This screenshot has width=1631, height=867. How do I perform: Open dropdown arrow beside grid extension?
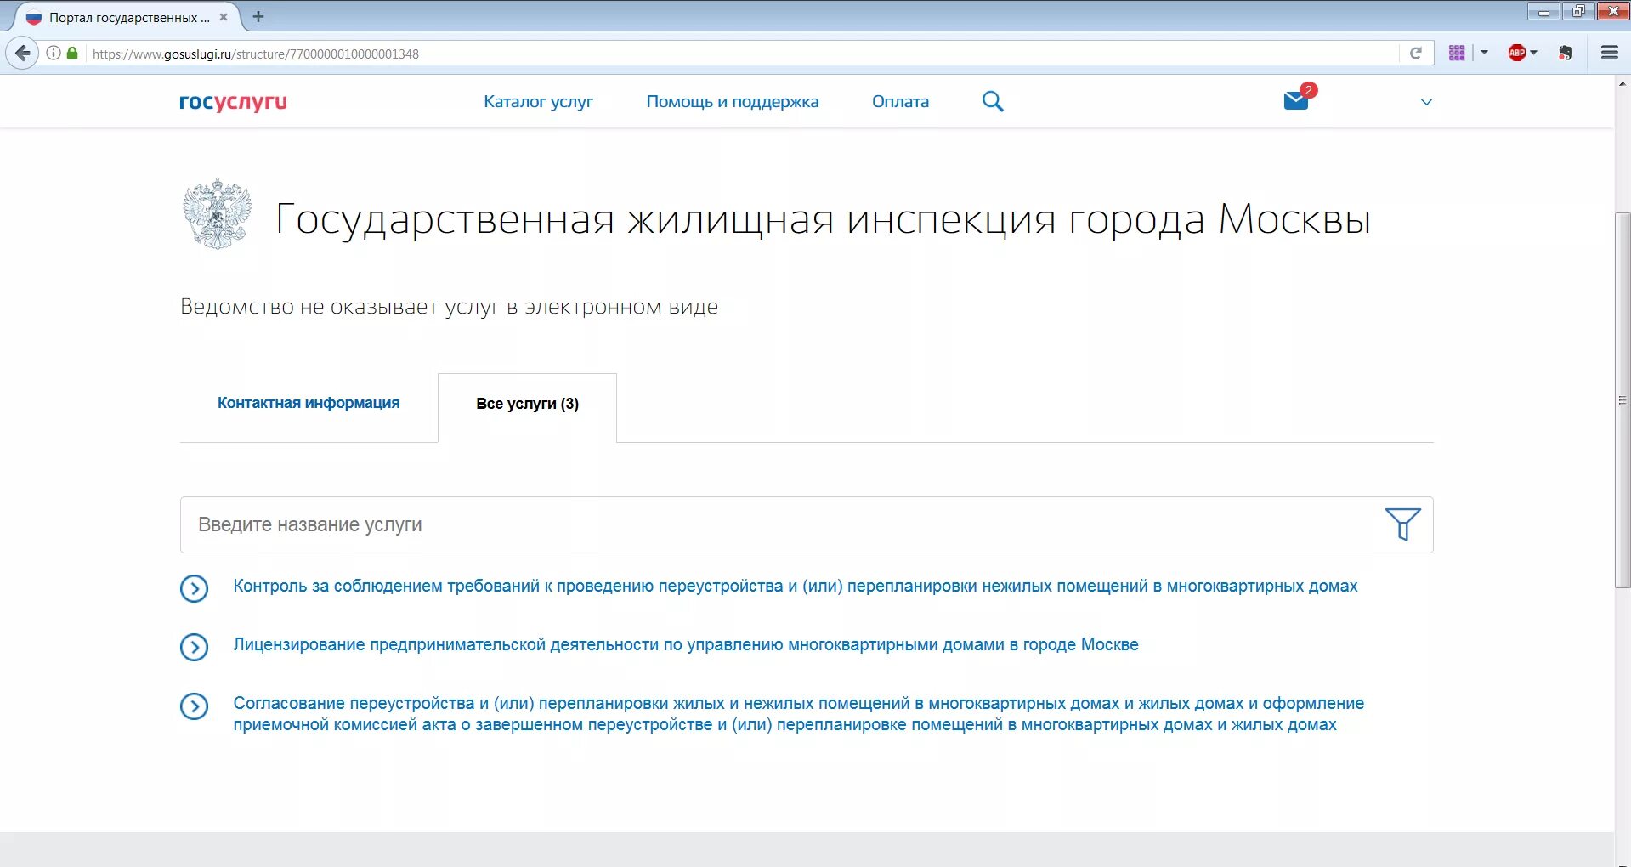tap(1484, 53)
